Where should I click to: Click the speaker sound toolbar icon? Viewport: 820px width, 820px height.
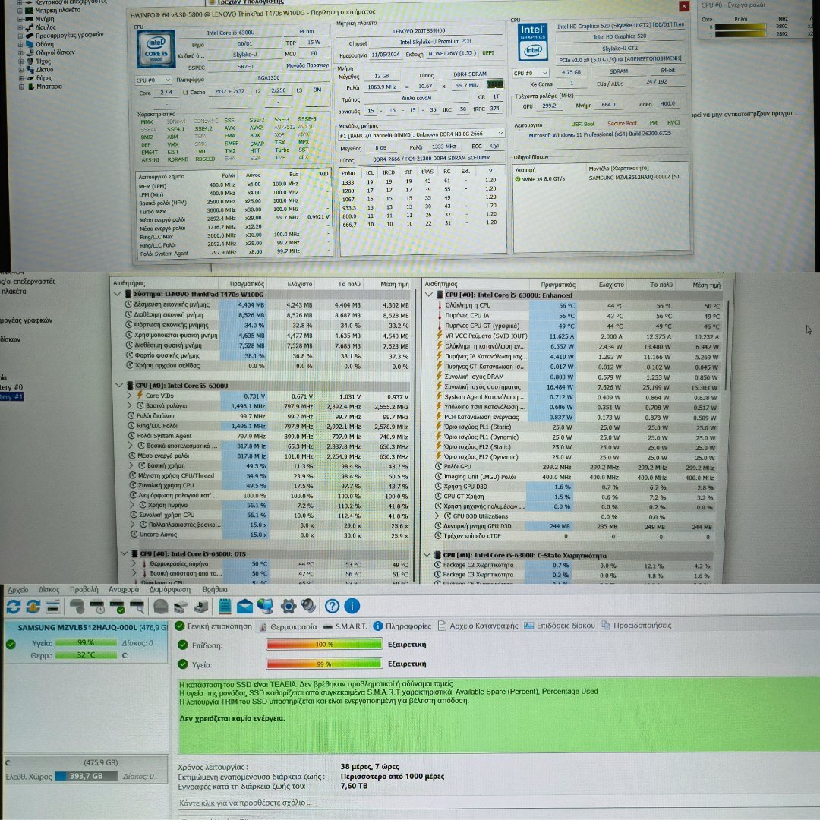coord(308,606)
